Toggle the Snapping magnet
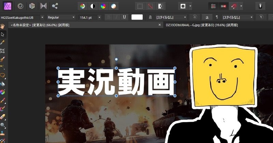Viewport: 273px width, 143px height. [234, 6]
